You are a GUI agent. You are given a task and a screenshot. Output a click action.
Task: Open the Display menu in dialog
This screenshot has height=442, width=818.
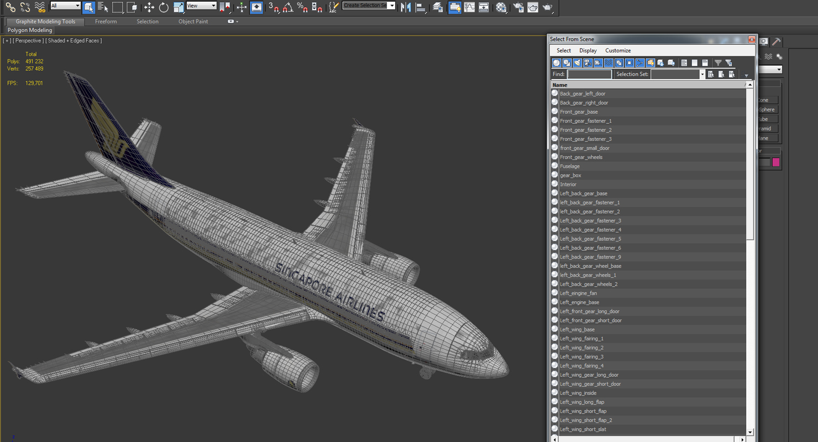click(588, 50)
